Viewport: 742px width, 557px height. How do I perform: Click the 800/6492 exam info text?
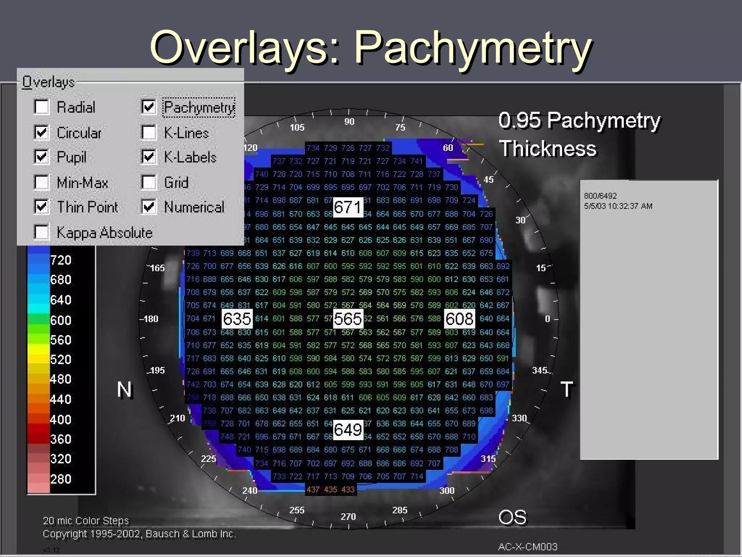[600, 196]
